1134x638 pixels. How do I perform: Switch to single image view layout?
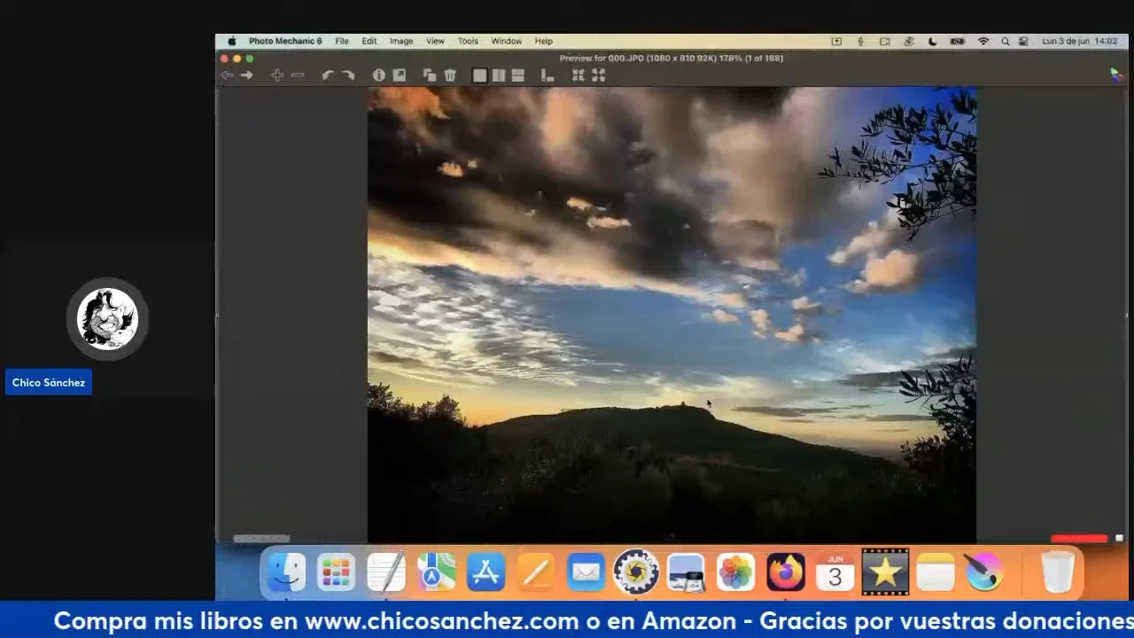pos(479,75)
